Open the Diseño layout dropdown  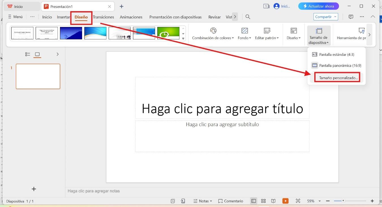[293, 31]
